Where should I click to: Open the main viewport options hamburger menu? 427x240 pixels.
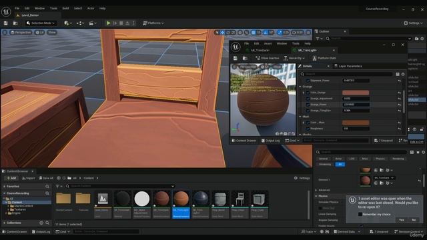pyautogui.click(x=5, y=33)
